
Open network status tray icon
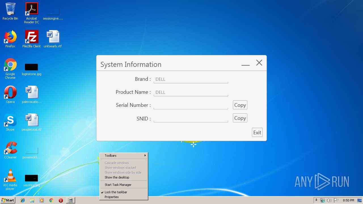[322, 200]
